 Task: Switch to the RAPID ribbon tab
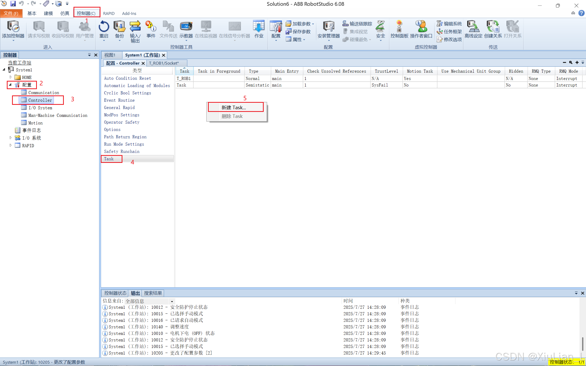[x=109, y=13]
